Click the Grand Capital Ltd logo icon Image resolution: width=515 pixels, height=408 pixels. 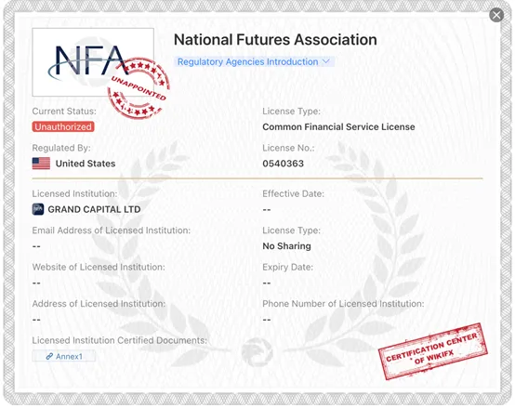pyautogui.click(x=38, y=209)
